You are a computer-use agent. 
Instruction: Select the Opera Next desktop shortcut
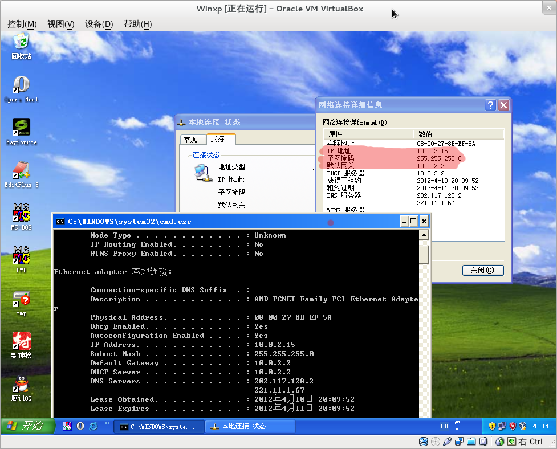21,89
